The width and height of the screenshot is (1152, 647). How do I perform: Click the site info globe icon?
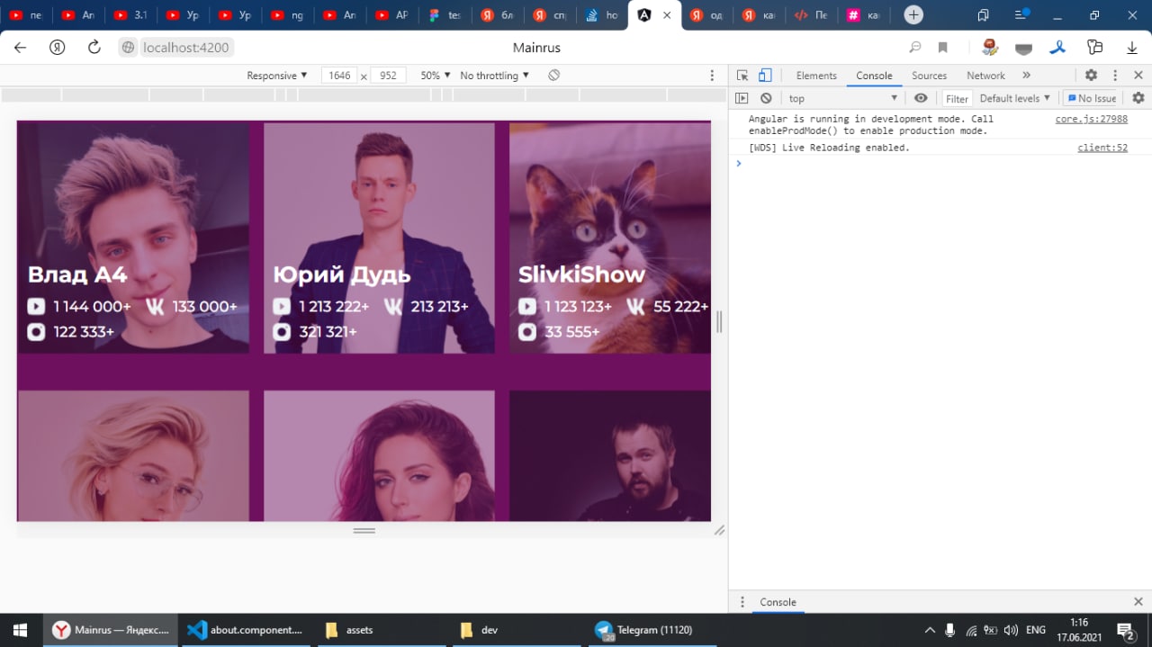[x=129, y=48]
